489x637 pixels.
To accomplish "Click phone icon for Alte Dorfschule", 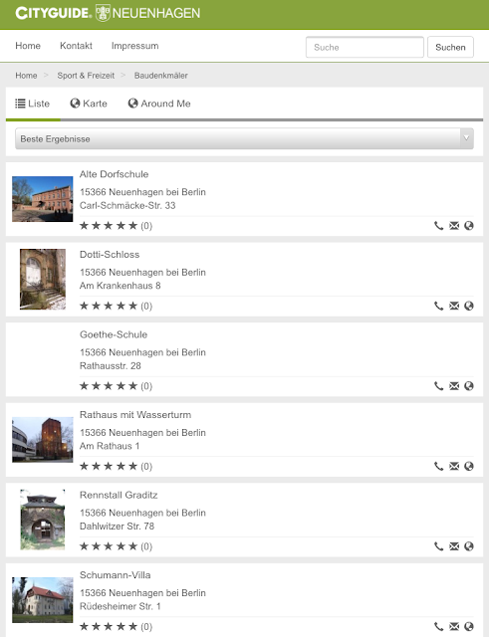I will tap(438, 226).
